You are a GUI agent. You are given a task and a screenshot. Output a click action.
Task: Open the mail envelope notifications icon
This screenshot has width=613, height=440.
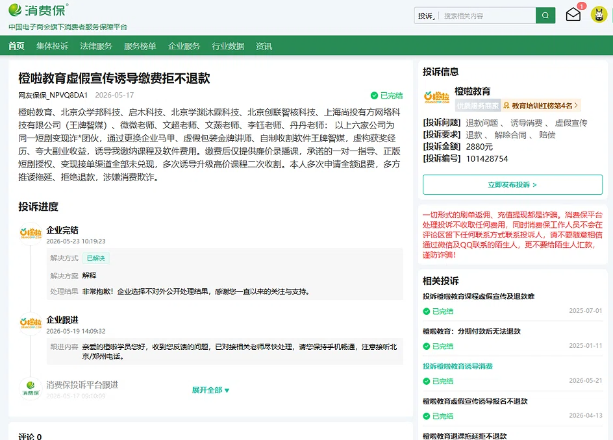pos(573,15)
